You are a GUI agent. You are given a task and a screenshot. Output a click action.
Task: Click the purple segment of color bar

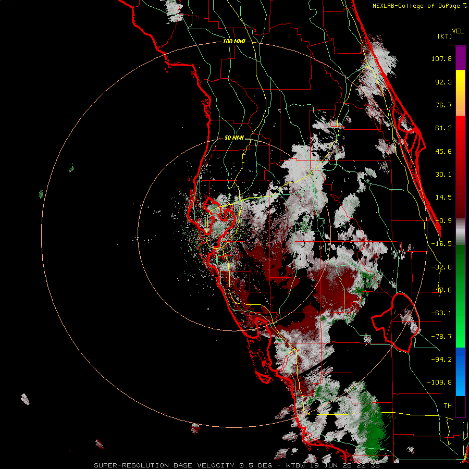[x=460, y=58]
